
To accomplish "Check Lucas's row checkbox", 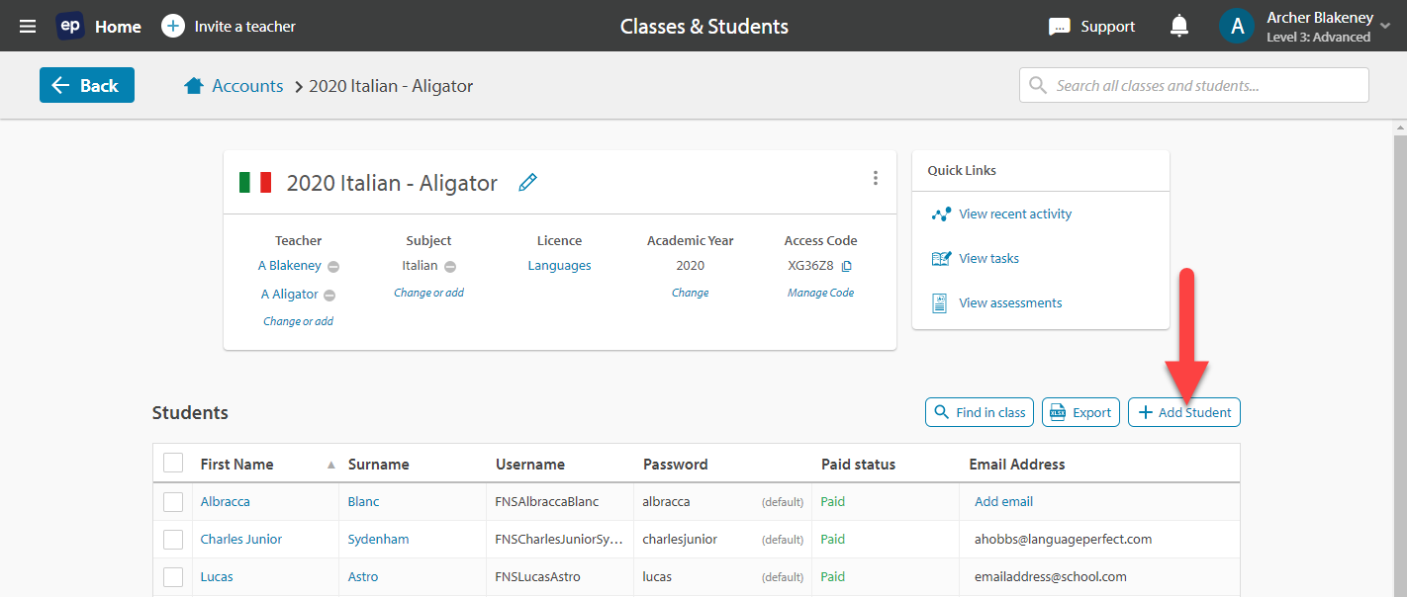I will pyautogui.click(x=173, y=576).
